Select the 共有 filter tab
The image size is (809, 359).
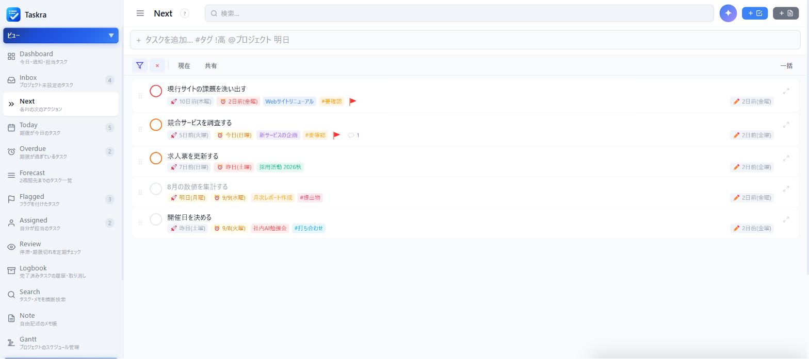point(211,65)
